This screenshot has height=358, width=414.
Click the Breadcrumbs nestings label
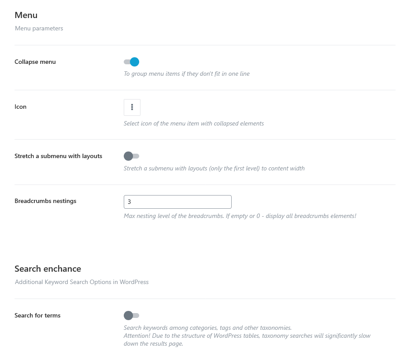[x=45, y=201]
